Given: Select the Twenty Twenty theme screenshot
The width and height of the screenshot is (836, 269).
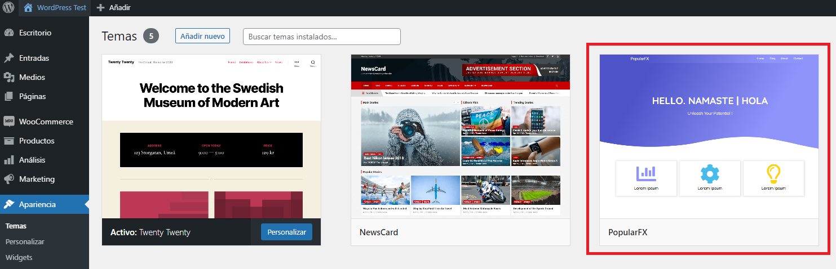Looking at the screenshot, I should coord(211,136).
